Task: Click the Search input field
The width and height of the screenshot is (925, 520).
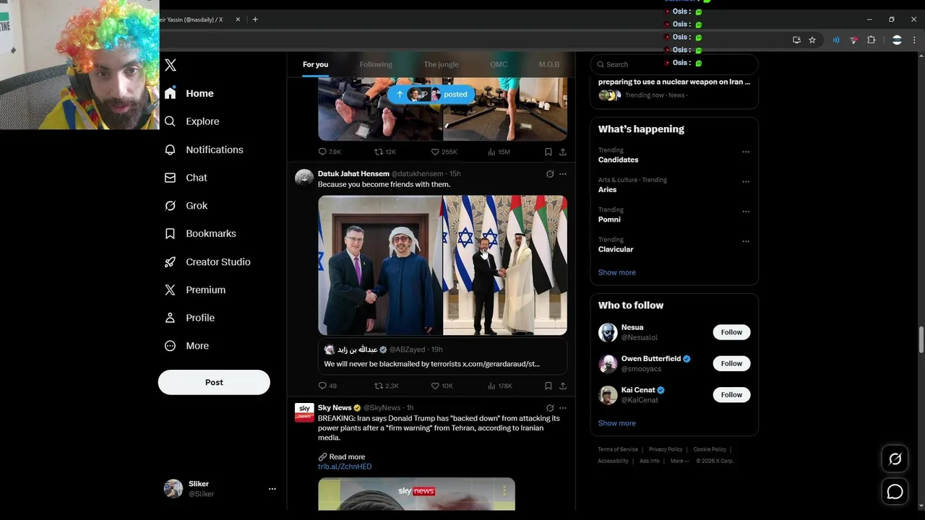Action: [674, 64]
